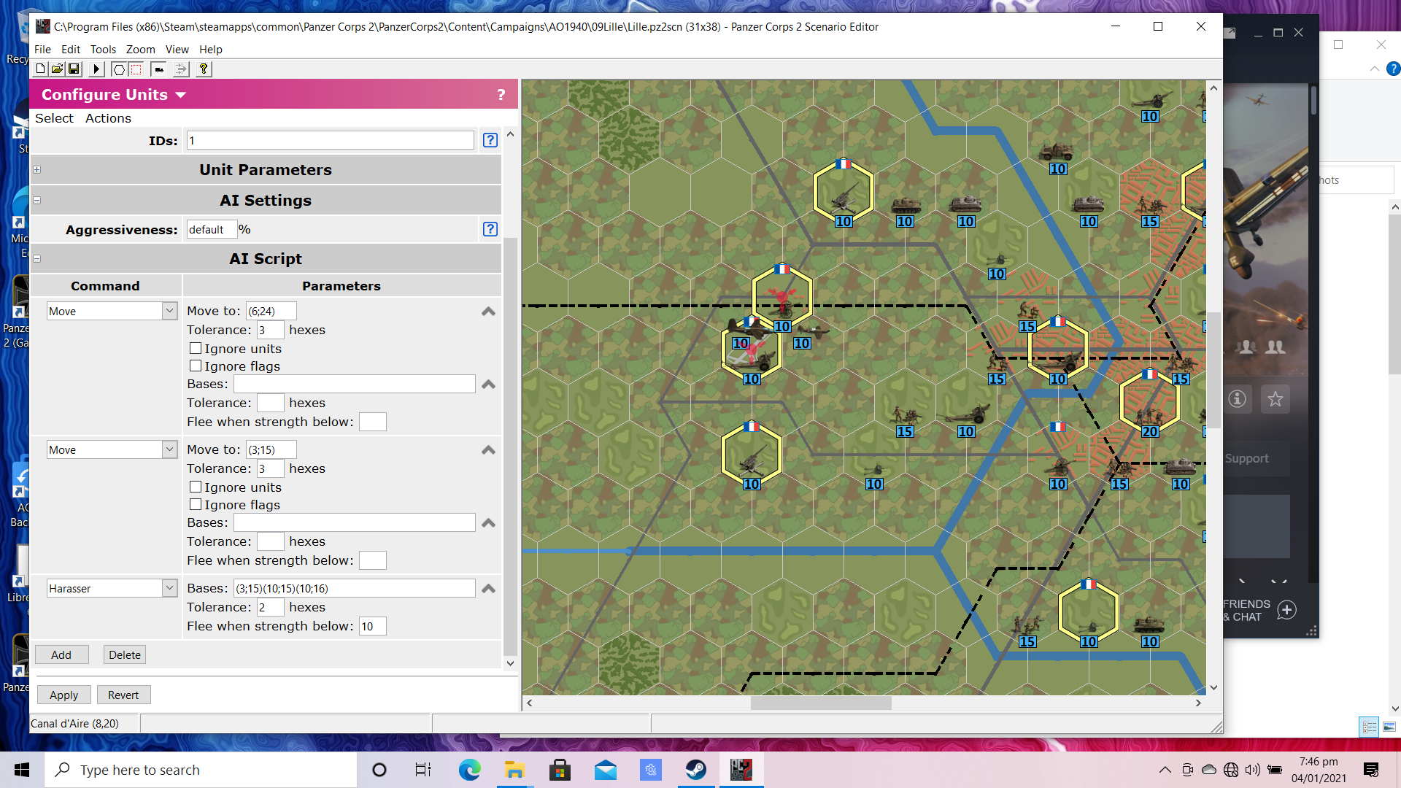Click the Harasser Flee when strength below field
This screenshot has width=1401, height=788.
pos(372,626)
